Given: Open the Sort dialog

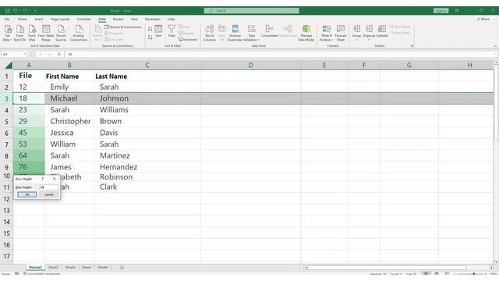Looking at the screenshot, I should 158,31.
